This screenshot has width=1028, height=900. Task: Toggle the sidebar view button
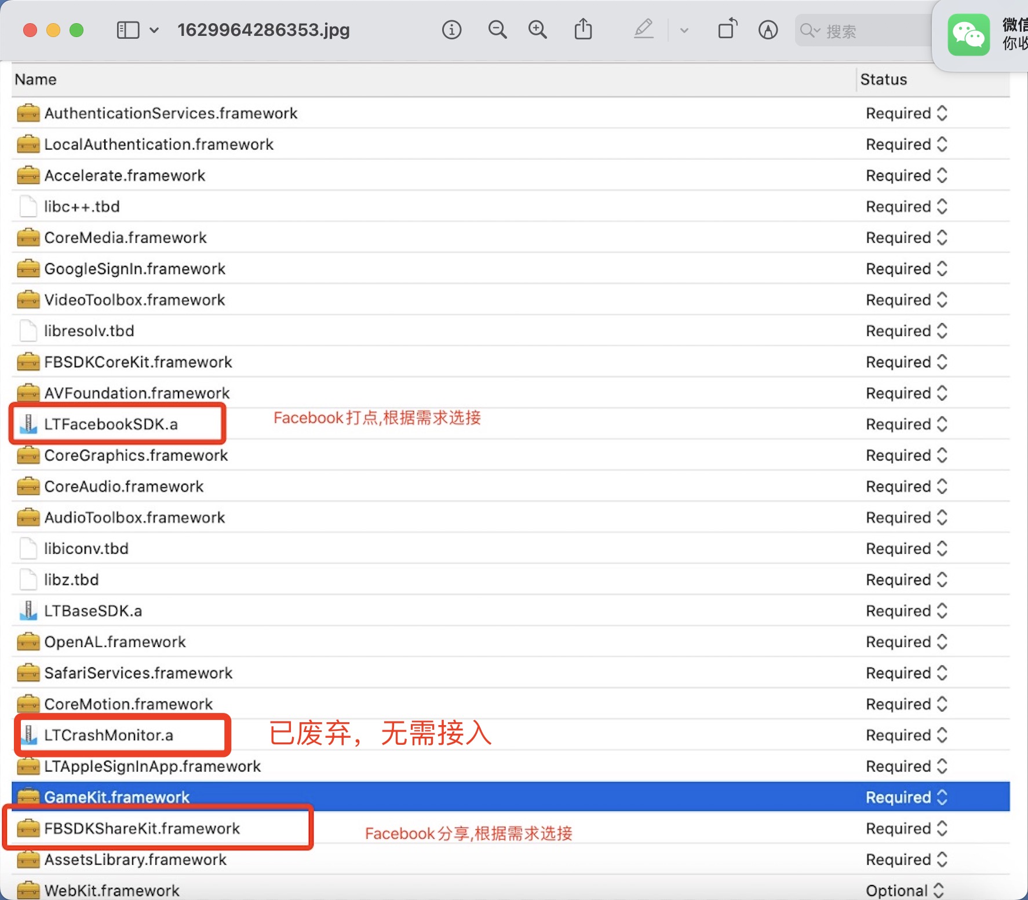[x=128, y=30]
